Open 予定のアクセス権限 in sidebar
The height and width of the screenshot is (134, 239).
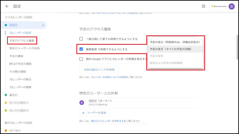click(24, 40)
